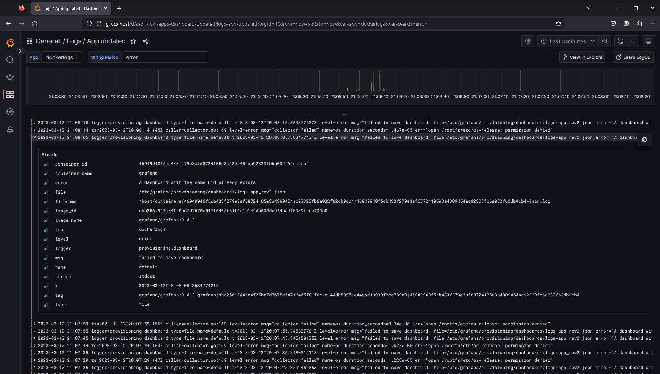
Task: Open the search dashboards icon
Action: (x=10, y=60)
